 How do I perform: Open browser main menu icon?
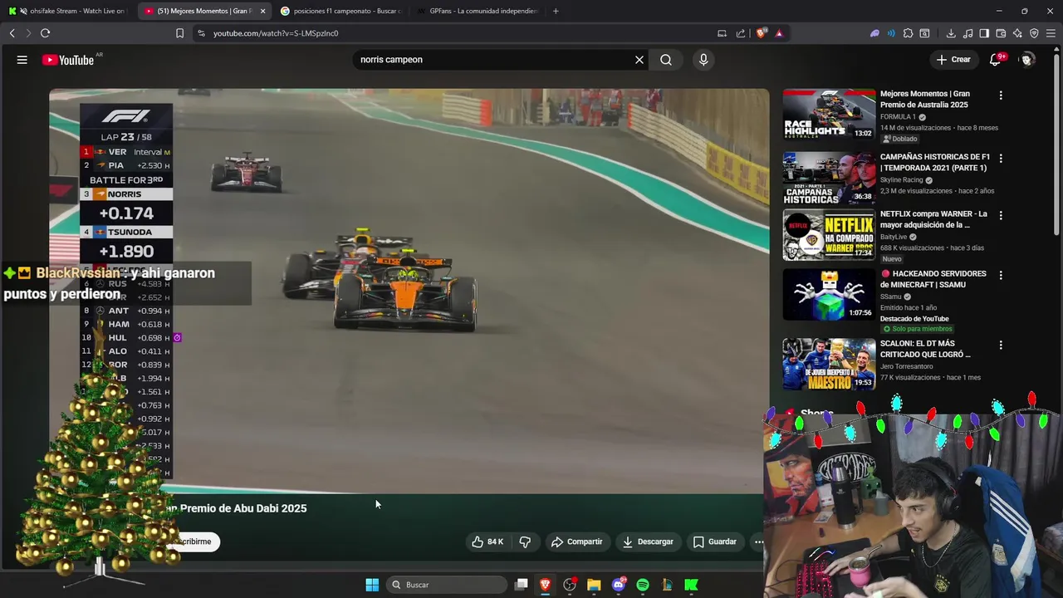[x=1051, y=33]
